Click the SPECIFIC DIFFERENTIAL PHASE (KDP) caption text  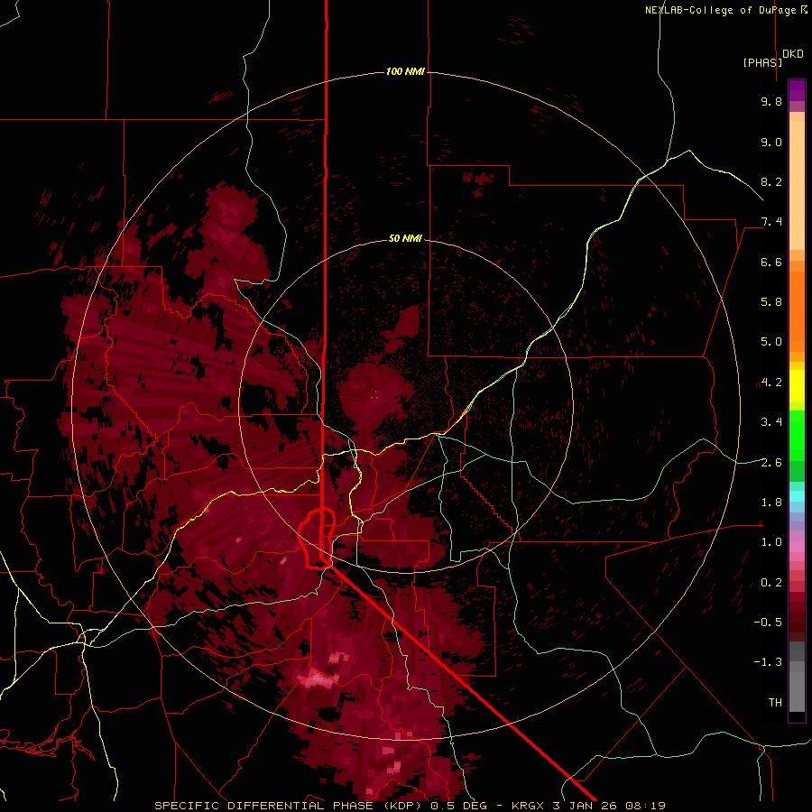[288, 806]
